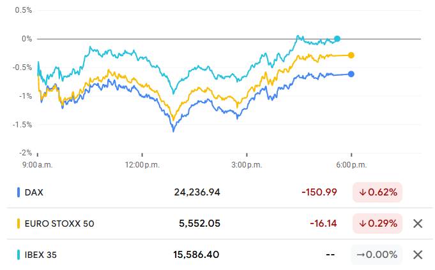
Task: Click the teal IBEX 35 color marker
Action: (x=19, y=255)
